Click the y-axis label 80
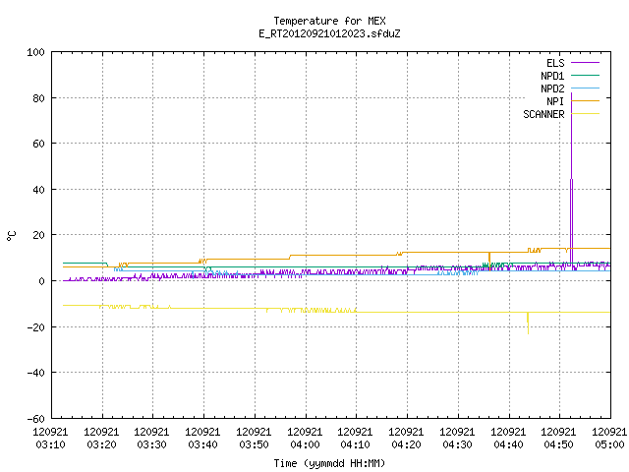The width and height of the screenshot is (629, 472). (x=38, y=98)
